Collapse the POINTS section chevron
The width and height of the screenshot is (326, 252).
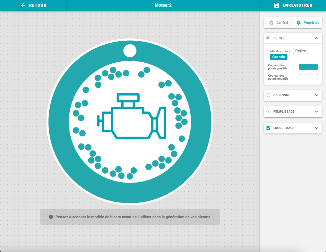pos(316,38)
